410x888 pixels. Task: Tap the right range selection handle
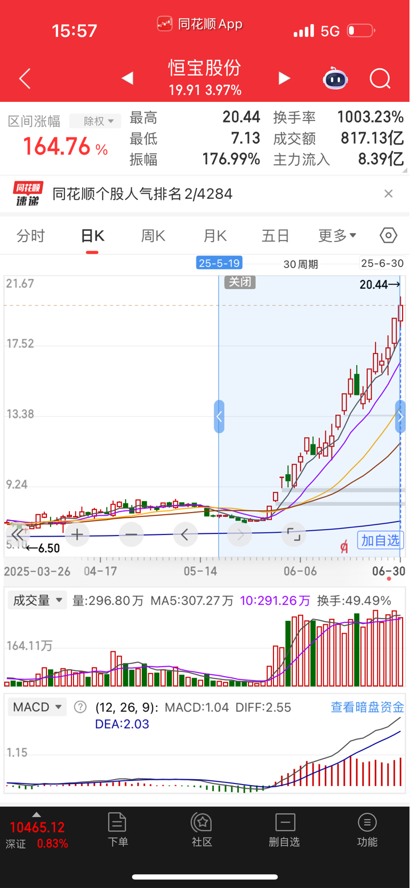400,417
